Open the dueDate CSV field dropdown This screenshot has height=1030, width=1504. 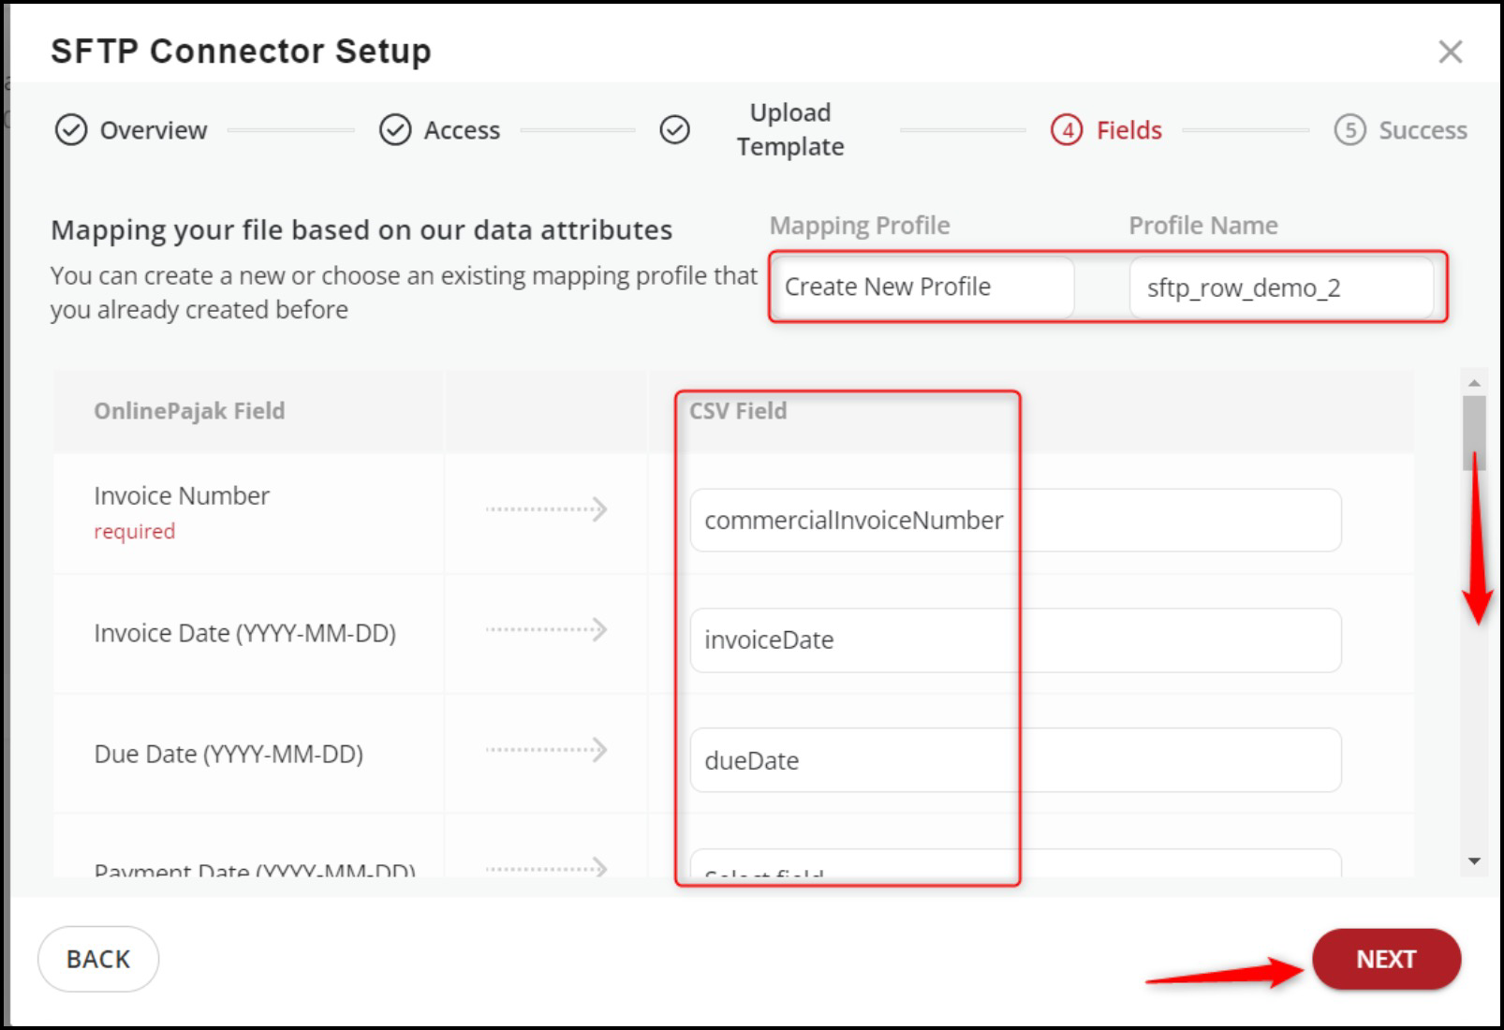[1015, 760]
